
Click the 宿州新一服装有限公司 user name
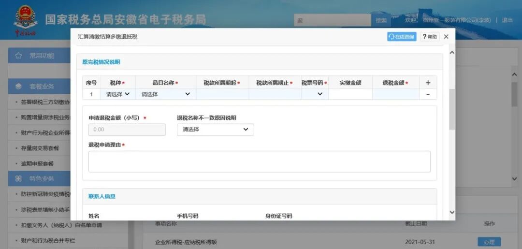point(457,20)
